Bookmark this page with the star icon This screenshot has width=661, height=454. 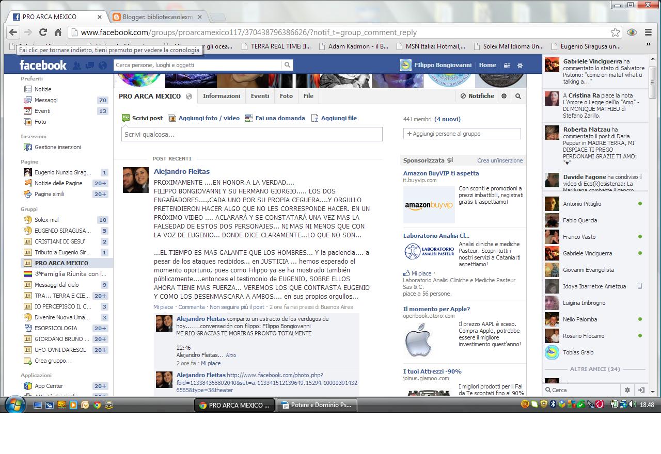[x=615, y=32]
